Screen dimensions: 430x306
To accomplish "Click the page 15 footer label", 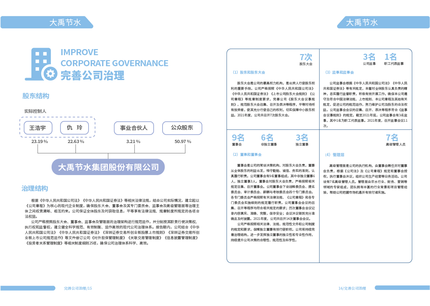I will tap(78, 288).
